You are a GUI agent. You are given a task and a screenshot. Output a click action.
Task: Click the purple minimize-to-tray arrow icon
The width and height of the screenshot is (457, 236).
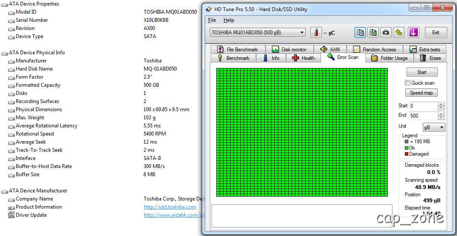click(413, 32)
